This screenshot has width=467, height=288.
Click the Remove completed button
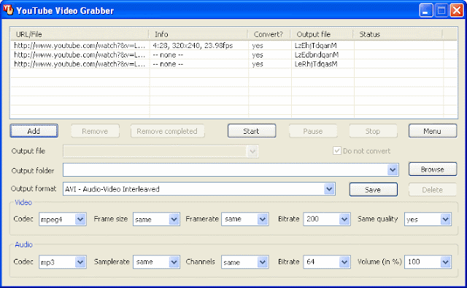tap(167, 131)
